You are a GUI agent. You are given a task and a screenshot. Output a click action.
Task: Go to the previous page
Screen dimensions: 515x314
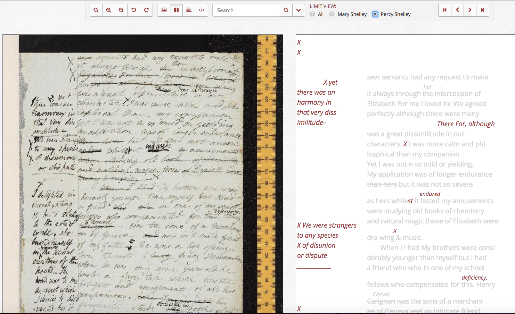click(458, 10)
